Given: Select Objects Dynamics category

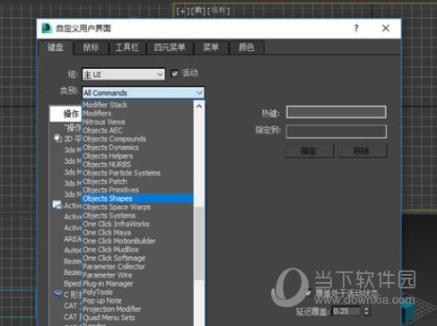Looking at the screenshot, I should pos(137,148).
